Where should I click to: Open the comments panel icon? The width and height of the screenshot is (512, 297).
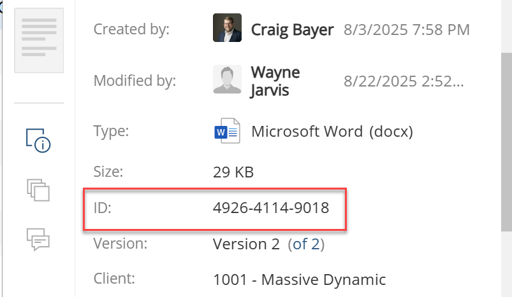[x=38, y=238]
